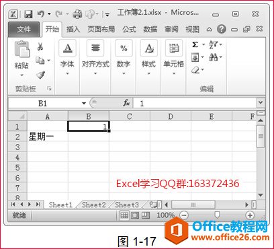Viewport: 274px width, 249px height.
Task: Open the AutoSum dropdown arrow
Action: pyautogui.click(x=203, y=44)
